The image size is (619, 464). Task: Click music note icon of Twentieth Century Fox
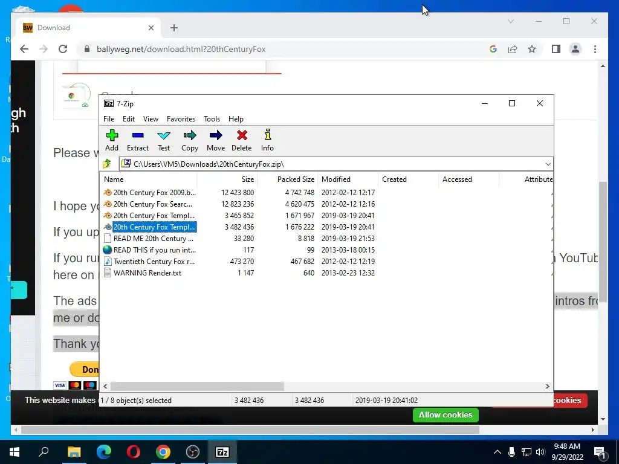(x=108, y=261)
